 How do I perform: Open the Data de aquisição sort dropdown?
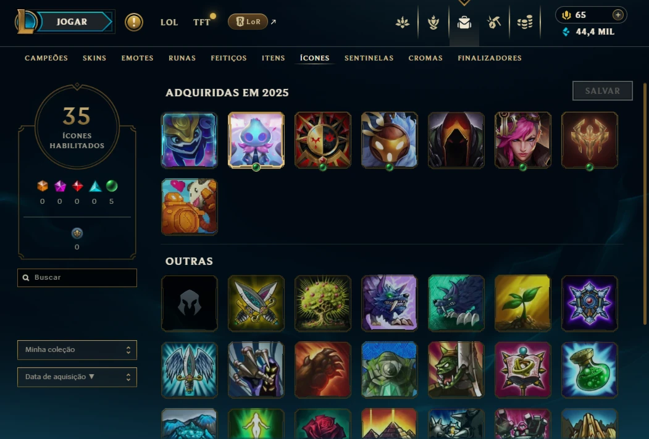pyautogui.click(x=77, y=377)
